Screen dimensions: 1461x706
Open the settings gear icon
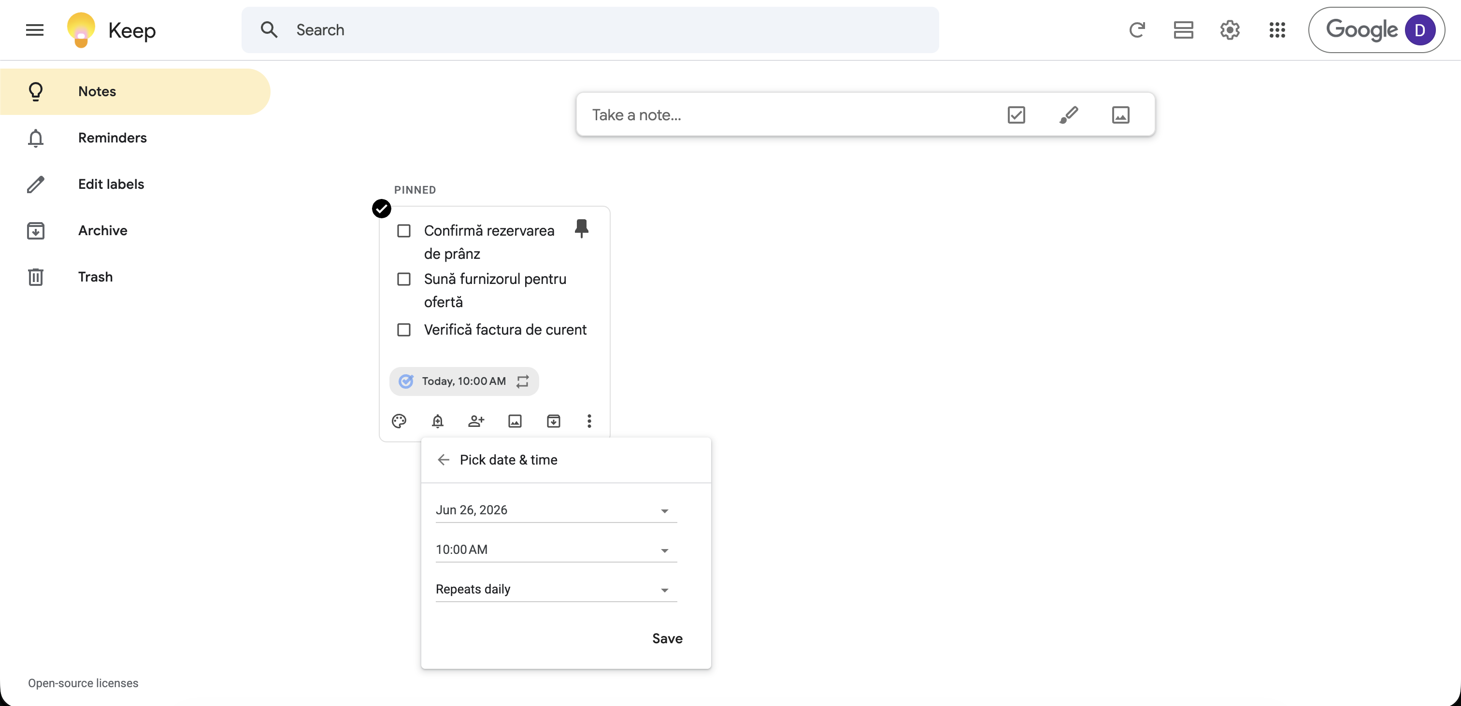coord(1230,30)
